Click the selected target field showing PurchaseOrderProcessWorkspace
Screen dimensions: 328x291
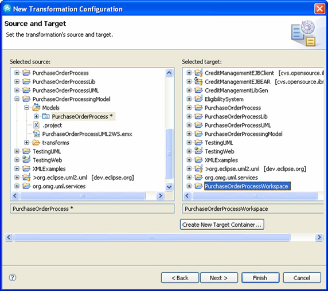click(x=253, y=209)
